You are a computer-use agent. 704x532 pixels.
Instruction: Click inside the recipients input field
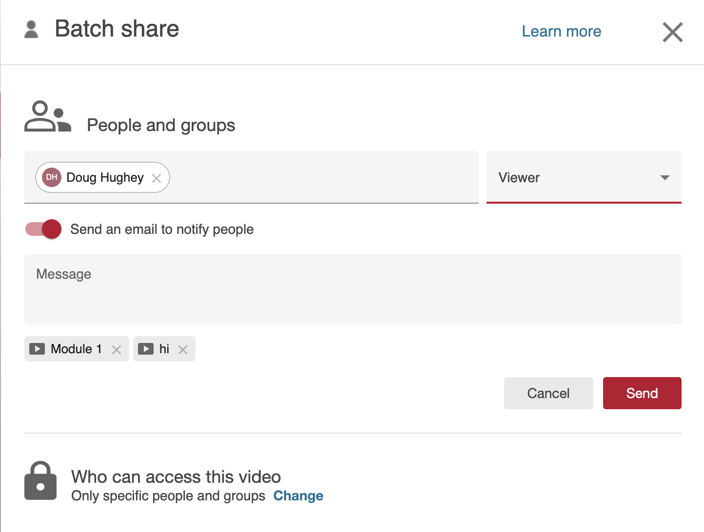point(322,177)
